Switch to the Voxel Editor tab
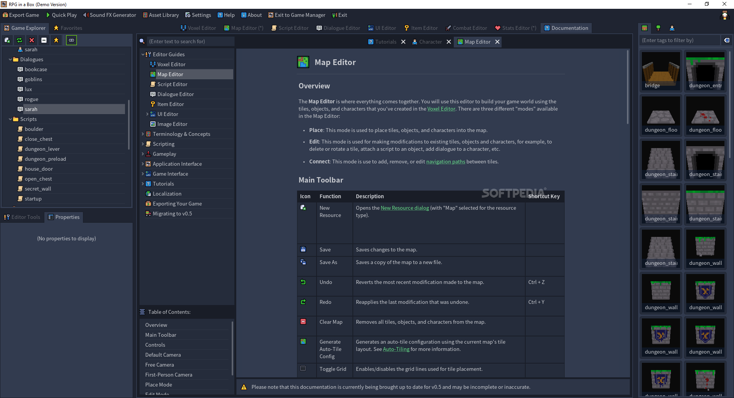This screenshot has width=734, height=398. [x=198, y=28]
